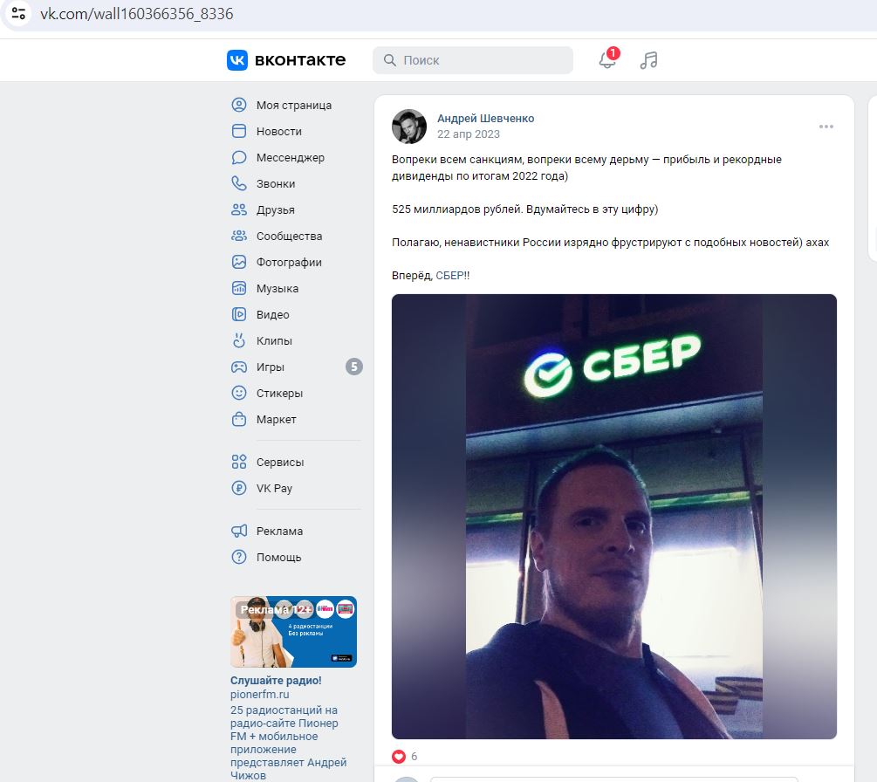Open site info icon beside URL
Screen dimensions: 877x782
click(18, 13)
